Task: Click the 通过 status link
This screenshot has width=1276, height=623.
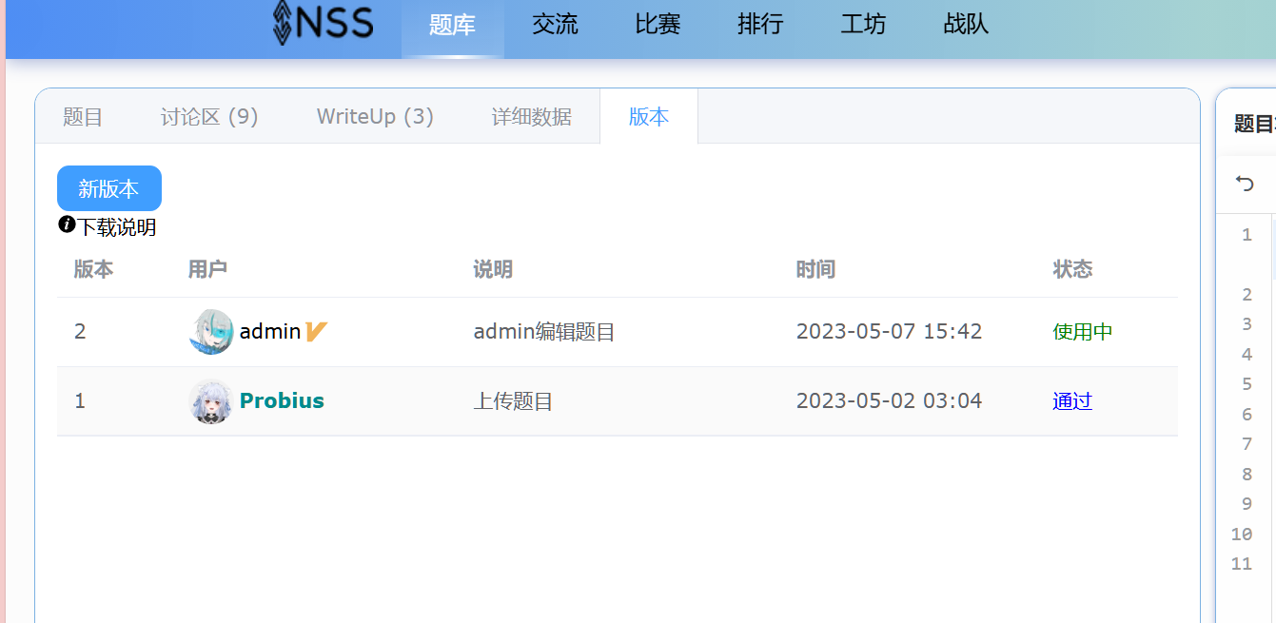Action: click(x=1072, y=401)
